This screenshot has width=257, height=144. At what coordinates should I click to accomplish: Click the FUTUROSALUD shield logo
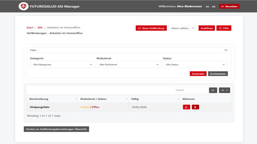coord(23,6)
